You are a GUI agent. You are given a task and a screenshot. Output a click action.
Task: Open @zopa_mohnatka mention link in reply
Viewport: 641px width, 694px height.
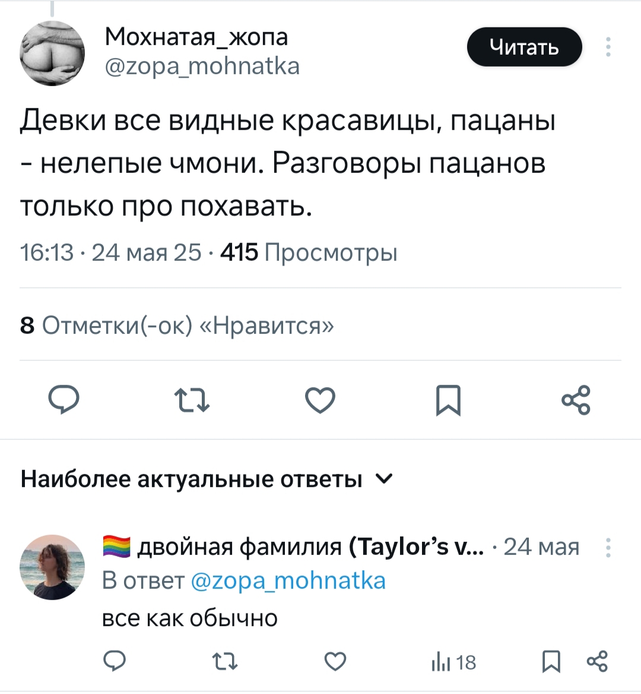click(288, 581)
